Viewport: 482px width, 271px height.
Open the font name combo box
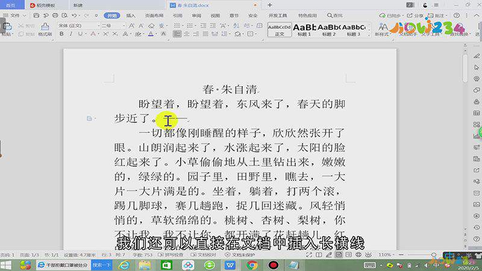pos(79,26)
